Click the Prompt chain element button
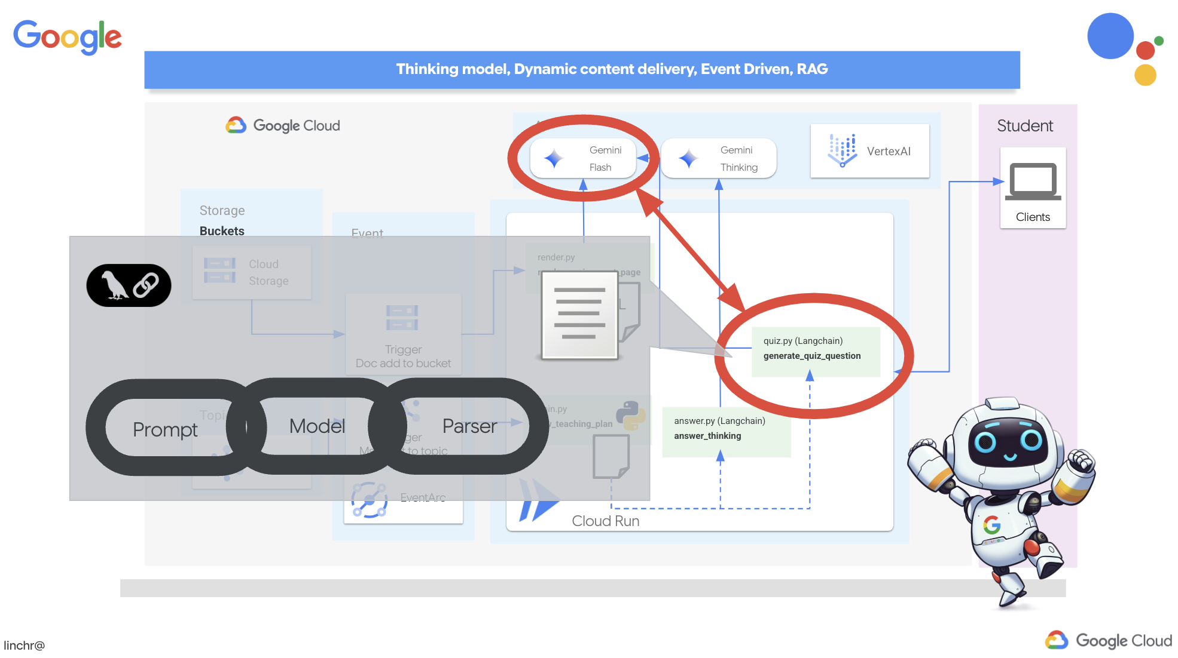Screen dimensions: 1178x658 (165, 427)
